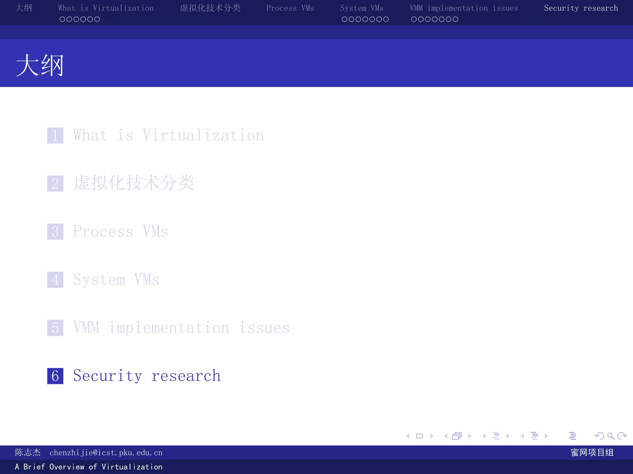Screen dimensions: 633x474
Task: Click the go back curved arrow
Action: tap(599, 436)
